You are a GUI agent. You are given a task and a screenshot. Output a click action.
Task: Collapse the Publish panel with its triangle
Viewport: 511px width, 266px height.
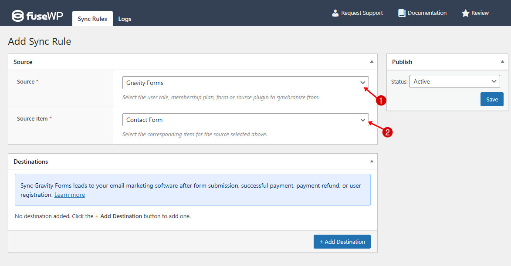pyautogui.click(x=502, y=61)
